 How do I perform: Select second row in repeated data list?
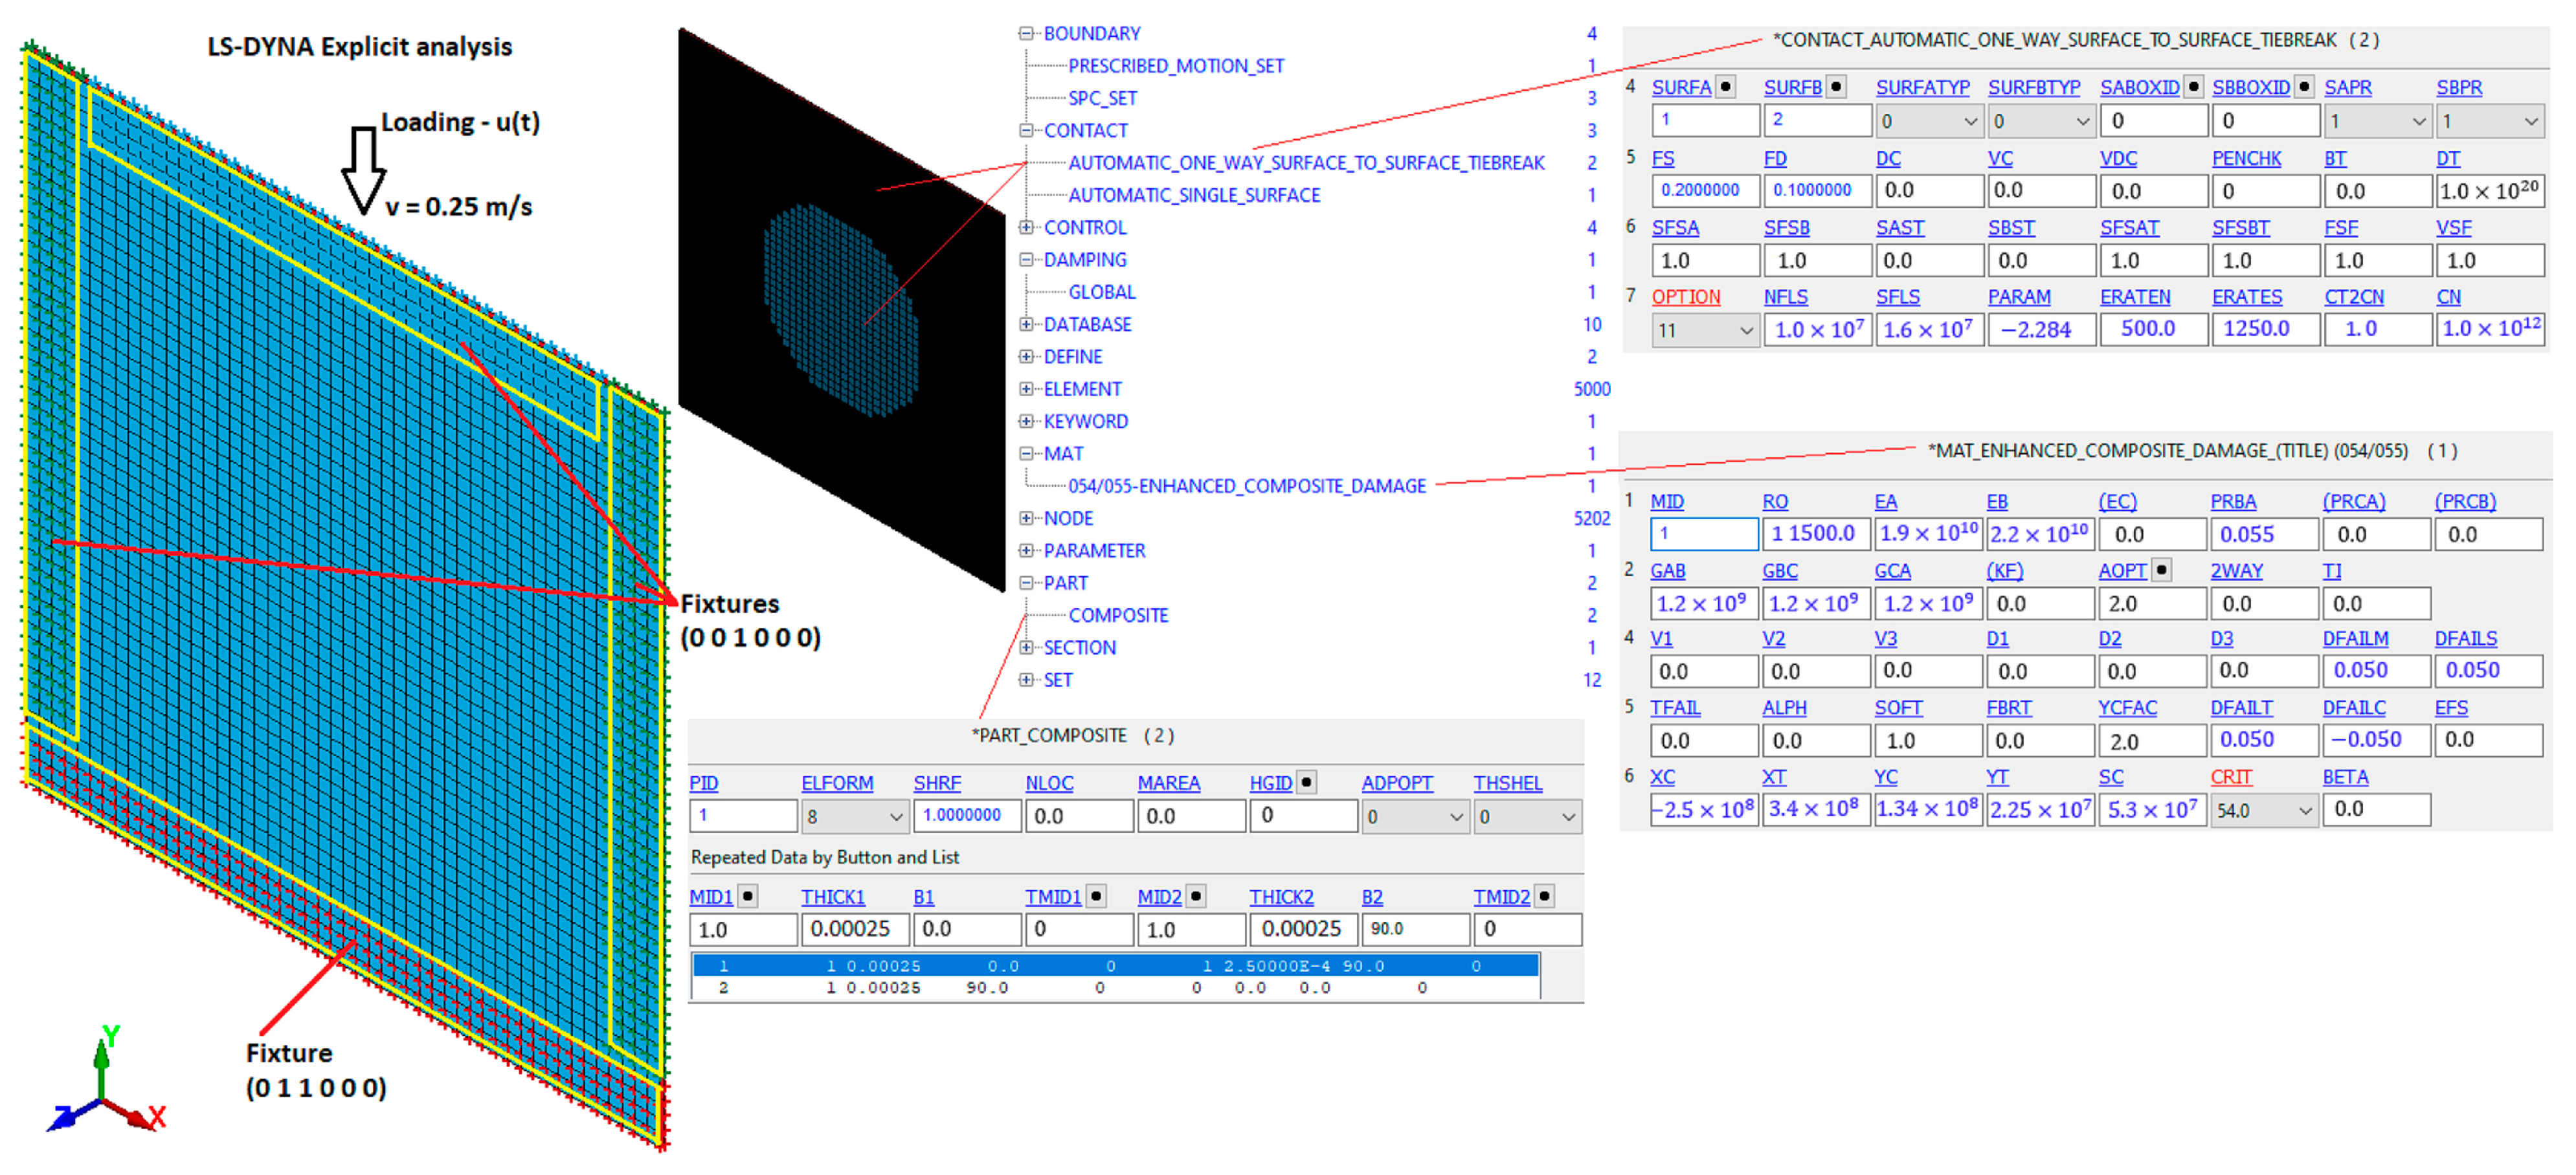(x=1115, y=988)
